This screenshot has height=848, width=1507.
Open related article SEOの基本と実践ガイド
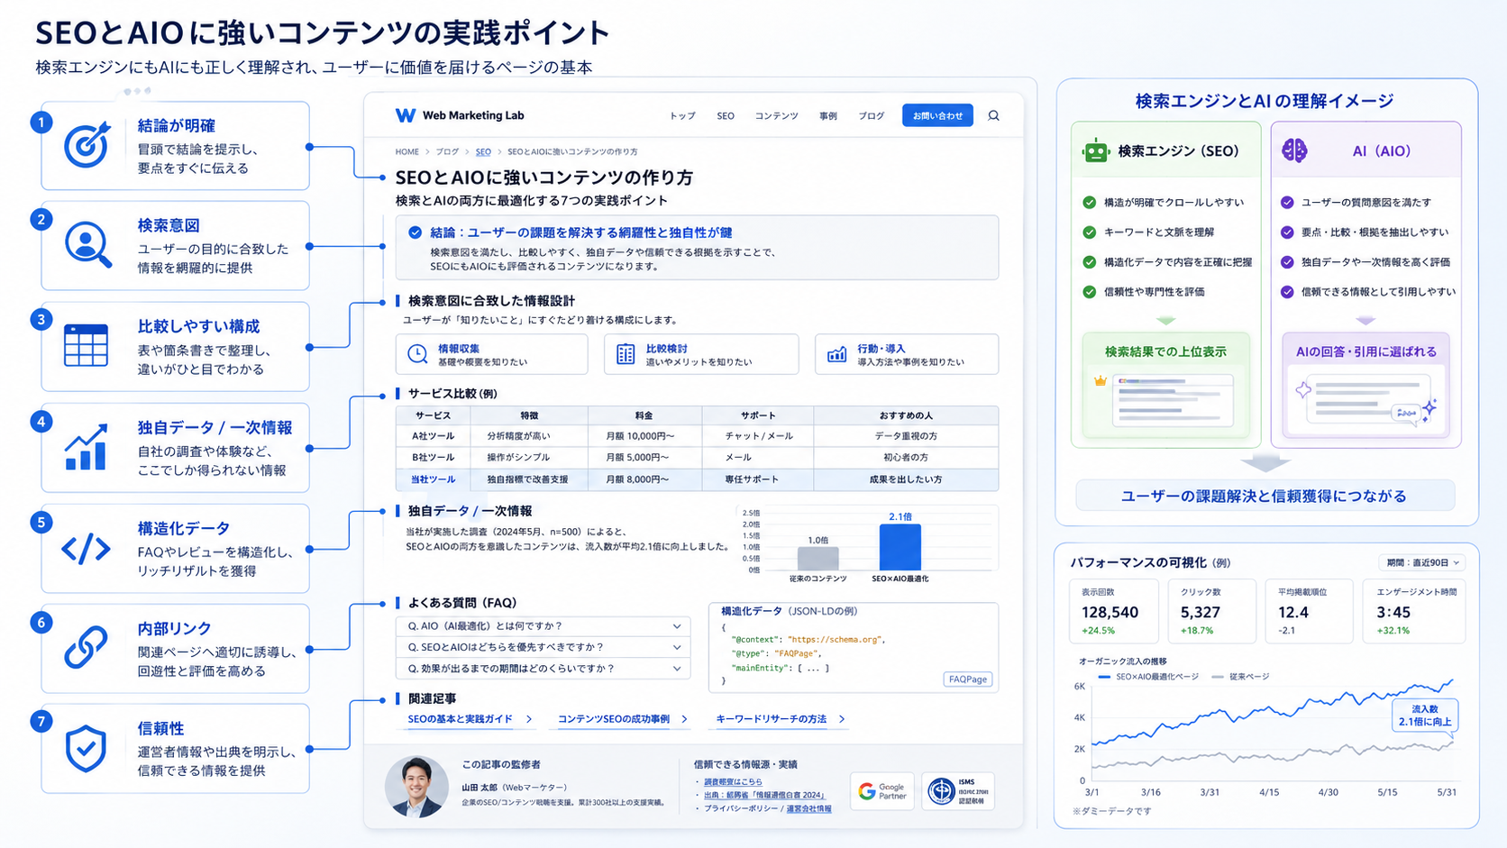click(x=460, y=719)
